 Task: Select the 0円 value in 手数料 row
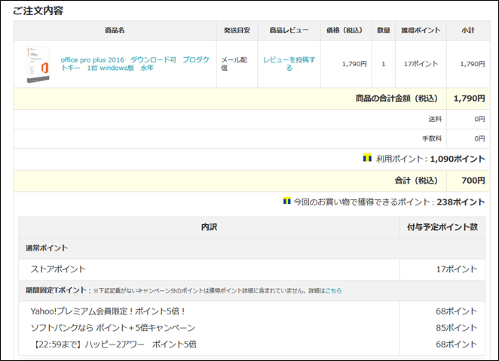pos(479,138)
